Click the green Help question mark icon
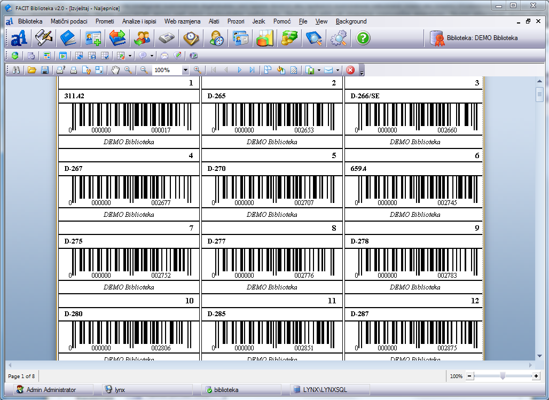 tap(363, 38)
